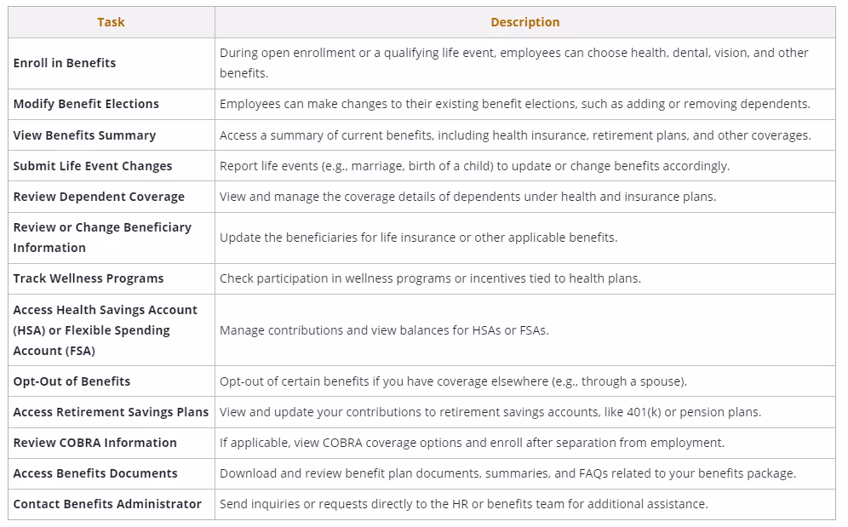The width and height of the screenshot is (848, 527).
Task: Click the Opt-Out of Benefits row label
Action: coord(72,381)
